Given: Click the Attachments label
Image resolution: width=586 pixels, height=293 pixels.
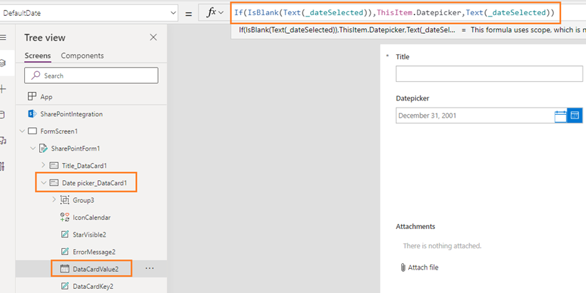Looking at the screenshot, I should [415, 226].
